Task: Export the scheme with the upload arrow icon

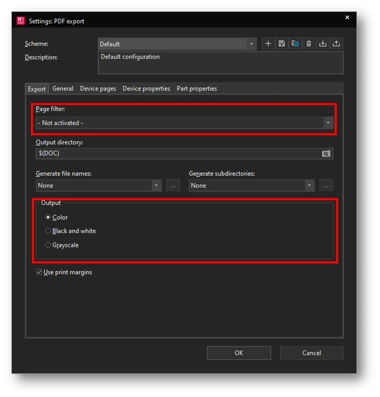Action: 336,44
